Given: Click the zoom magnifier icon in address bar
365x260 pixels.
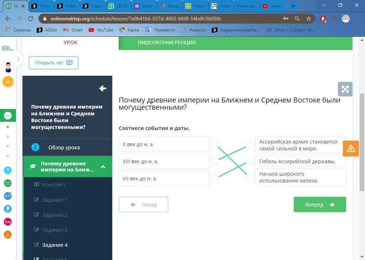Looking at the screenshot, I should point(297,19).
